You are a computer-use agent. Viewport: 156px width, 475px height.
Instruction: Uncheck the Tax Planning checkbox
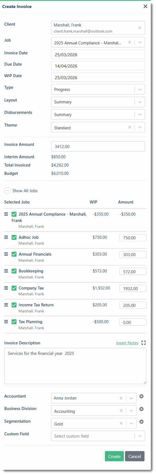(x=14, y=322)
